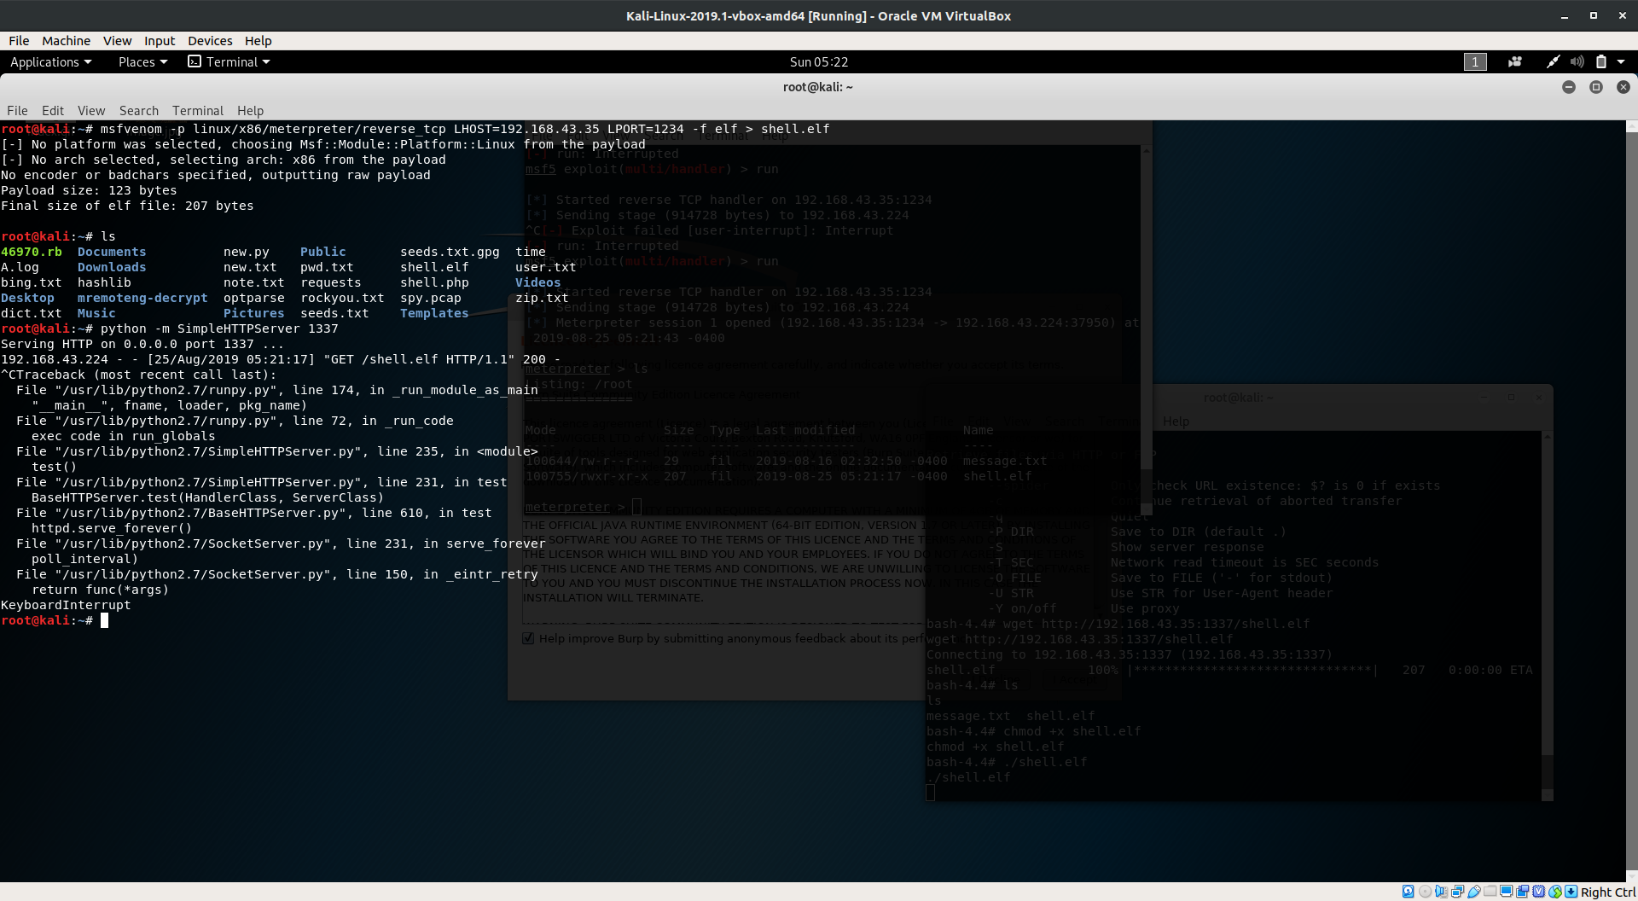
Task: Click the Downloads directory name
Action: click(x=112, y=267)
